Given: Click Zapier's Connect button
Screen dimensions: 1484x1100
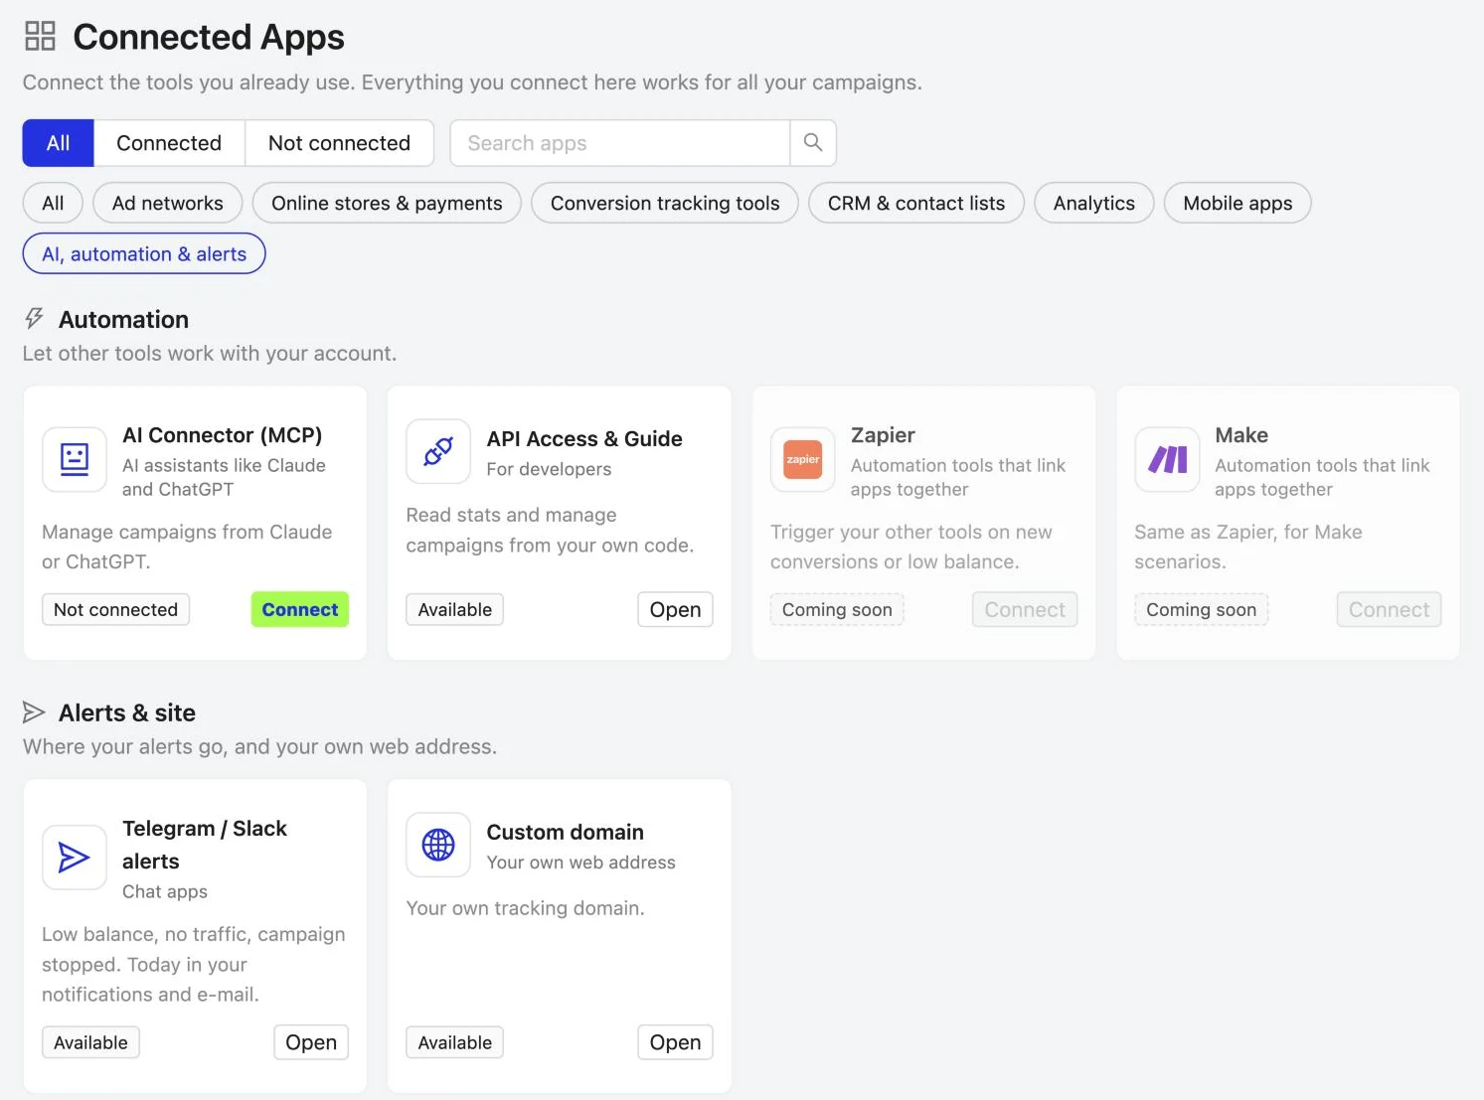Looking at the screenshot, I should point(1025,609).
